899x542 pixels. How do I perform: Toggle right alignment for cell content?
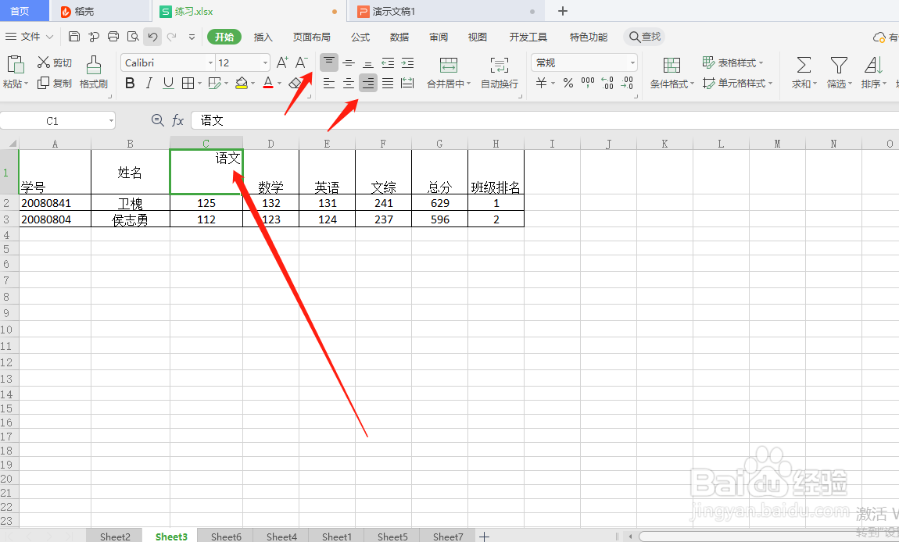[x=367, y=83]
